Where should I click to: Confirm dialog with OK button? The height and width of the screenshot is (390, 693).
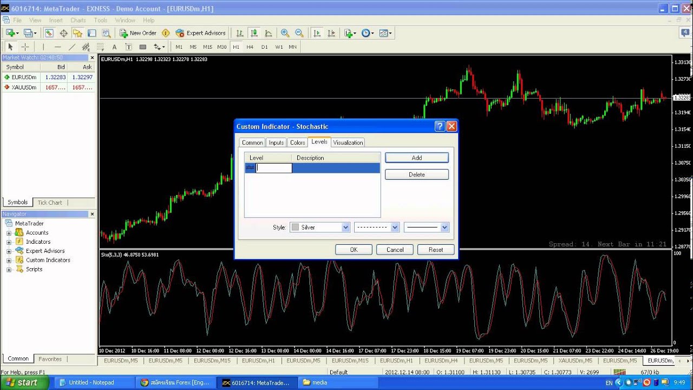(354, 250)
